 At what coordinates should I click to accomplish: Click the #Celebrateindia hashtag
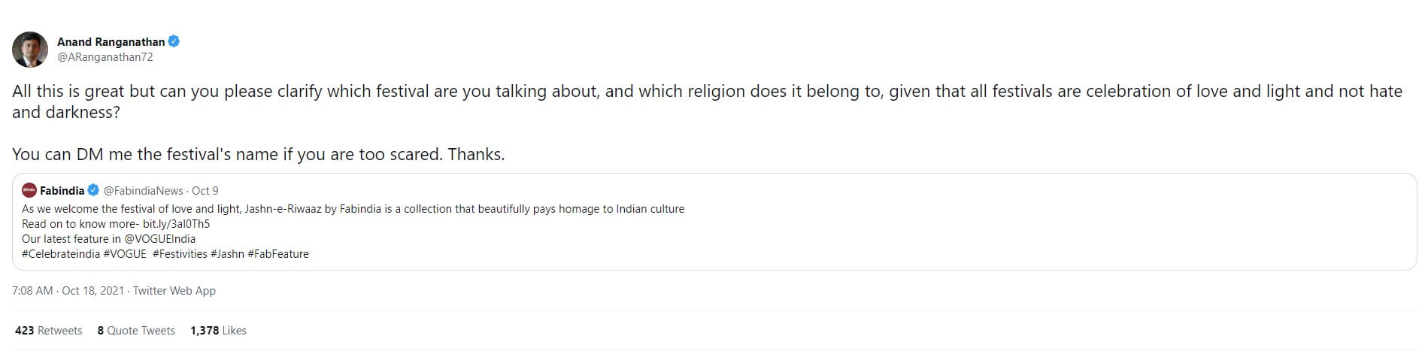[x=61, y=254]
